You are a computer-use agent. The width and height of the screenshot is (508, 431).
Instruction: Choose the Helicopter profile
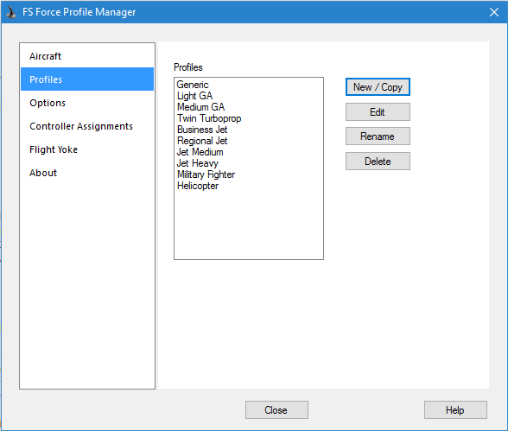(198, 186)
